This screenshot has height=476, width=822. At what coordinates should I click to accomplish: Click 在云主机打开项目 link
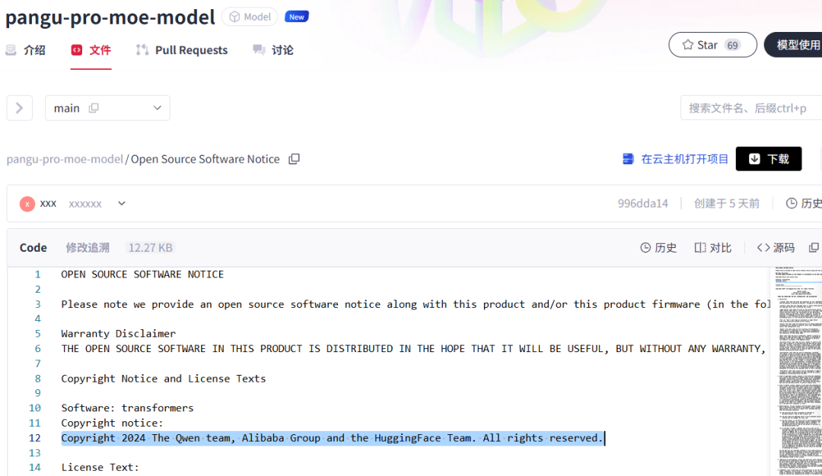click(675, 159)
